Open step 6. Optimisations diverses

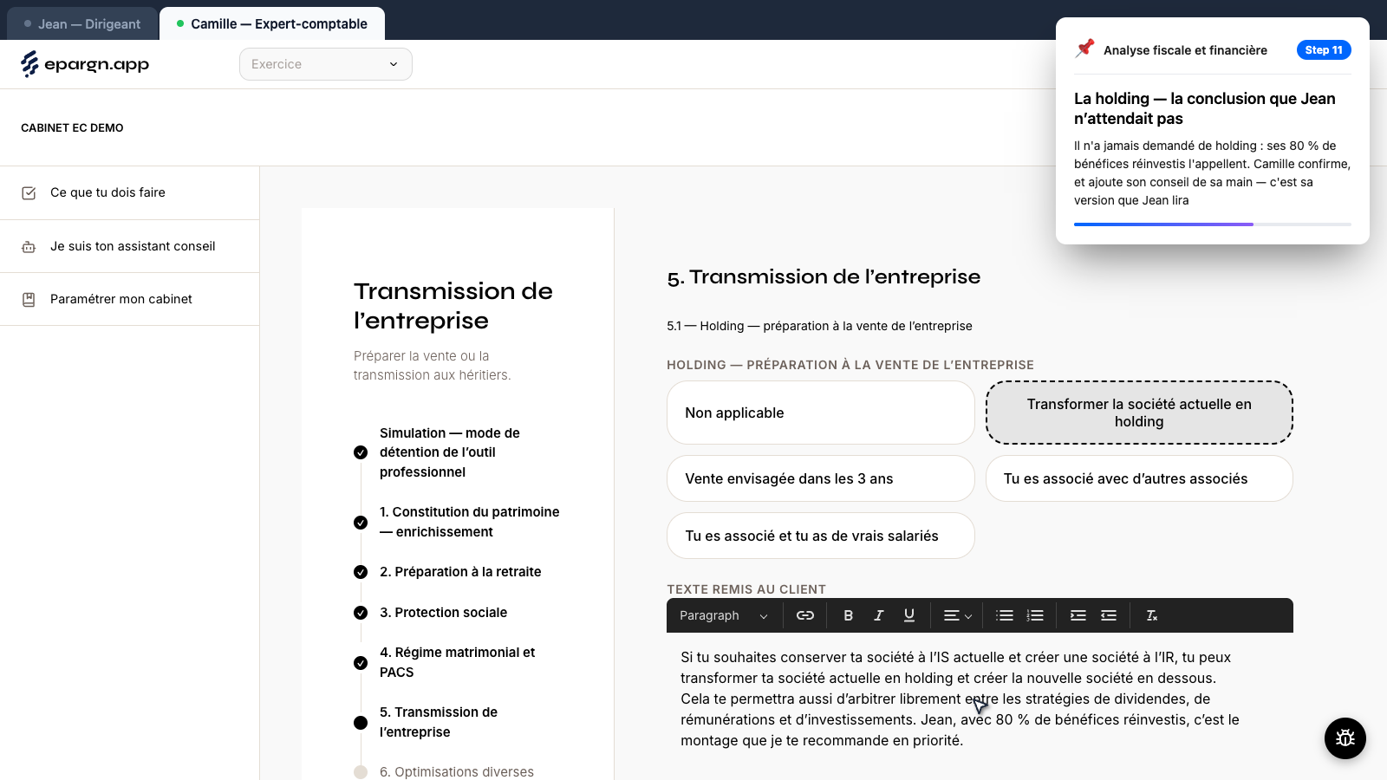(x=457, y=772)
